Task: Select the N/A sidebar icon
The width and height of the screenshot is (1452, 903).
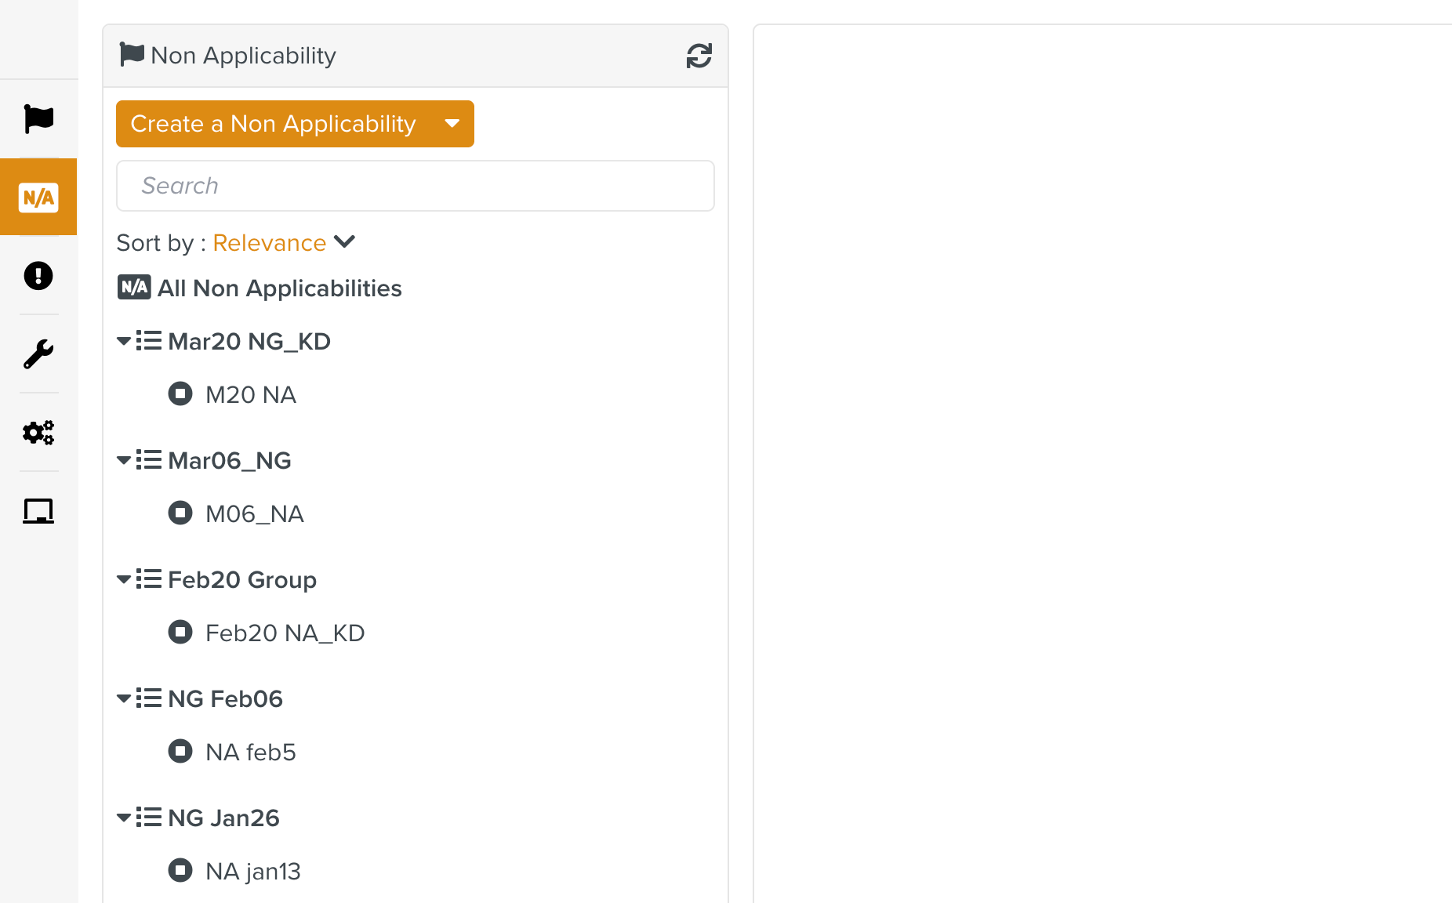Action: pos(38,198)
